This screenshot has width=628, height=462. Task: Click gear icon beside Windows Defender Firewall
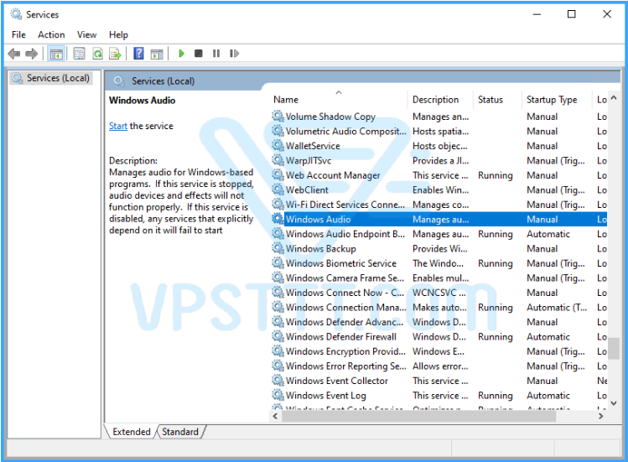[x=278, y=336]
